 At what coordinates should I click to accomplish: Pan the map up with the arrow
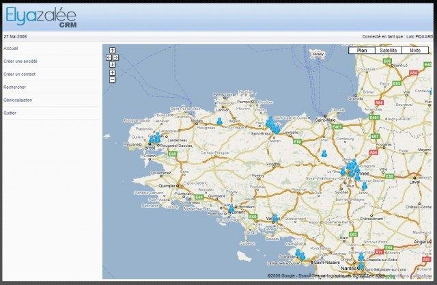(x=112, y=50)
